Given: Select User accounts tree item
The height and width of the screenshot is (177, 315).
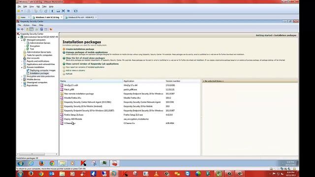Looking at the screenshot, I should coord(33,58).
